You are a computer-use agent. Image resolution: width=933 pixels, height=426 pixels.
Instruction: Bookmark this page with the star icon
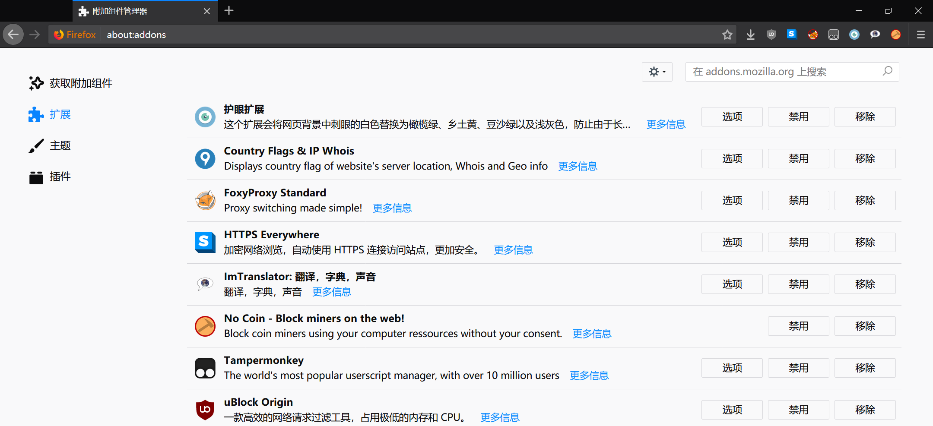point(727,35)
